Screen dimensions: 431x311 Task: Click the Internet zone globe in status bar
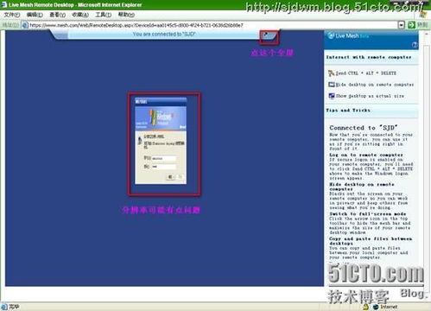(376, 307)
